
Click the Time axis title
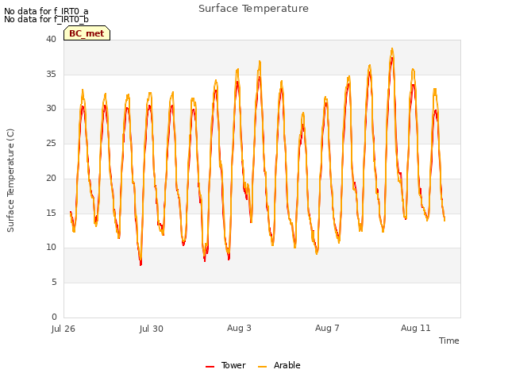tap(449, 341)
